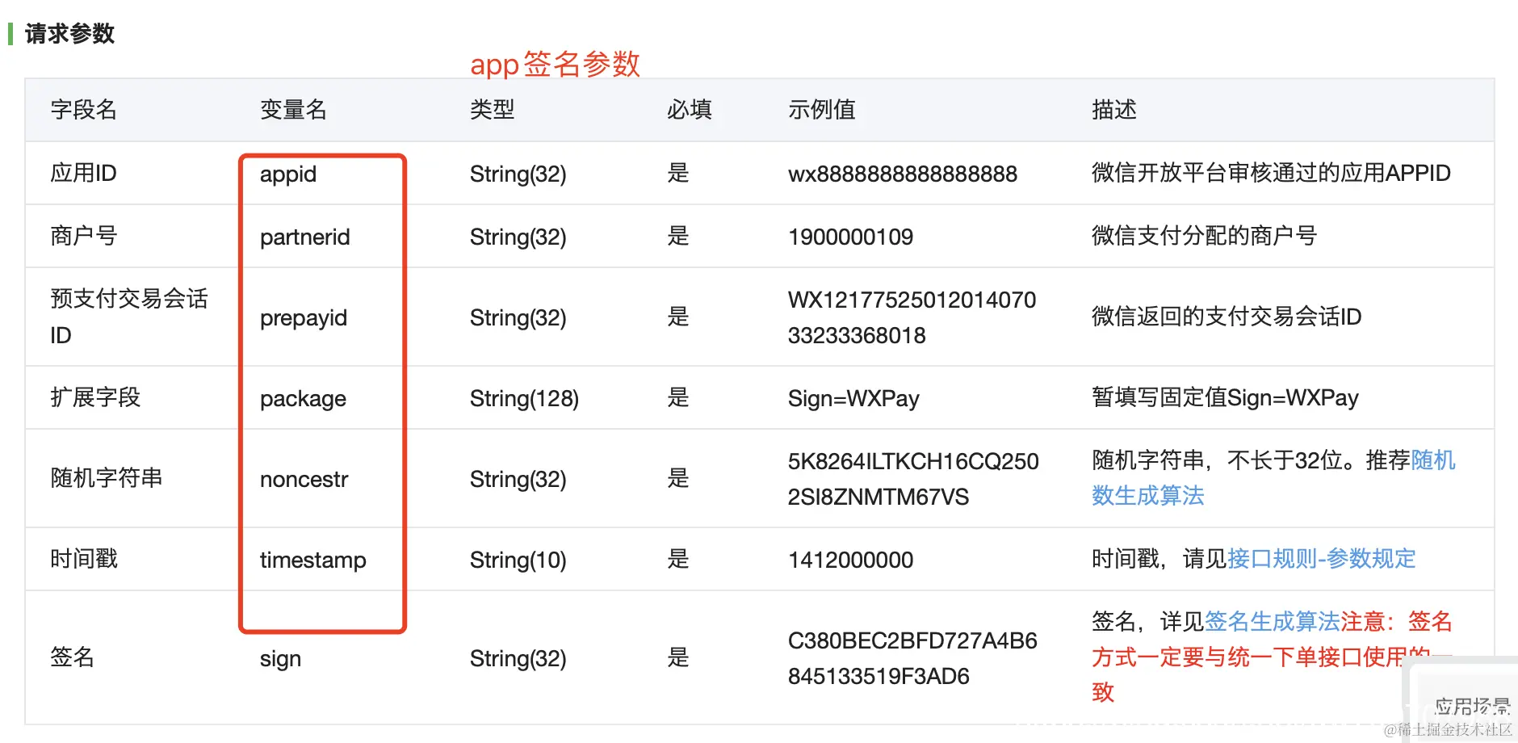Select description 微信返回的支付交易会话ID
Viewport: 1518px width, 743px height.
(x=1227, y=317)
